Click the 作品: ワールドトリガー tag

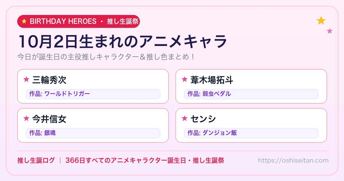[x=93, y=94]
